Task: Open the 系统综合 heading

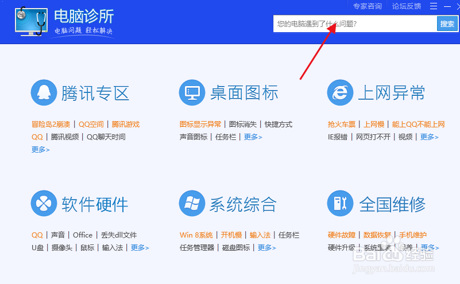Action: coord(243,204)
